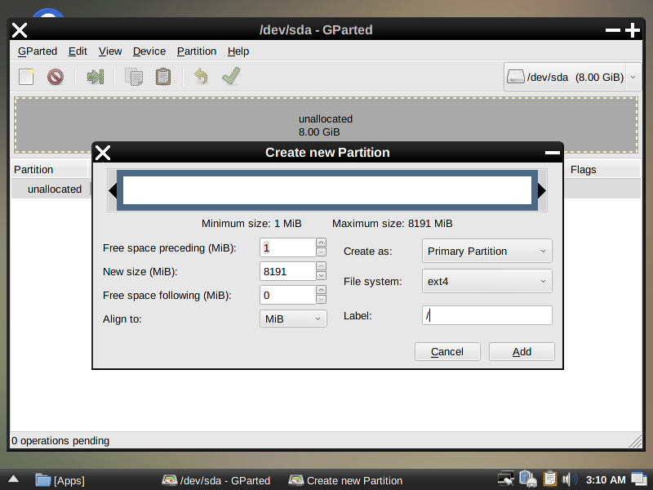
Task: Click the volume speaker tray icon
Action: click(569, 479)
